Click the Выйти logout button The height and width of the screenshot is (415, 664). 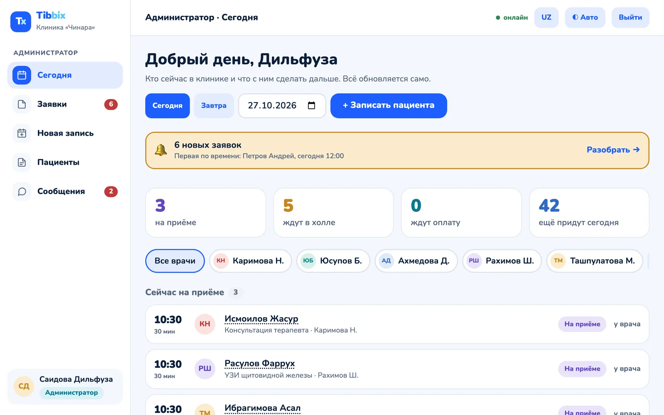[x=630, y=17]
